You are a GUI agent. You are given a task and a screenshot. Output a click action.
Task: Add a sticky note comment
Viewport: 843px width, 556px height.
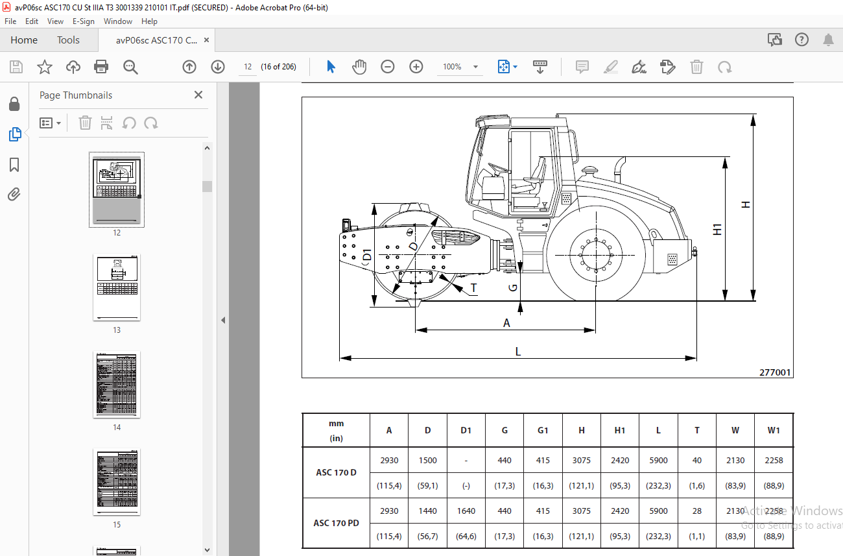pyautogui.click(x=582, y=67)
